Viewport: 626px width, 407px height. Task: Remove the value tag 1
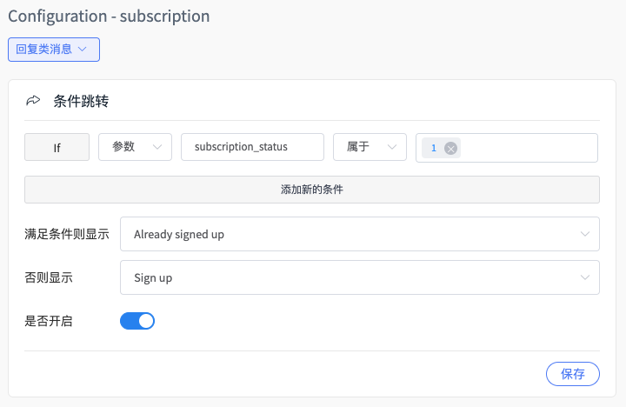point(450,149)
